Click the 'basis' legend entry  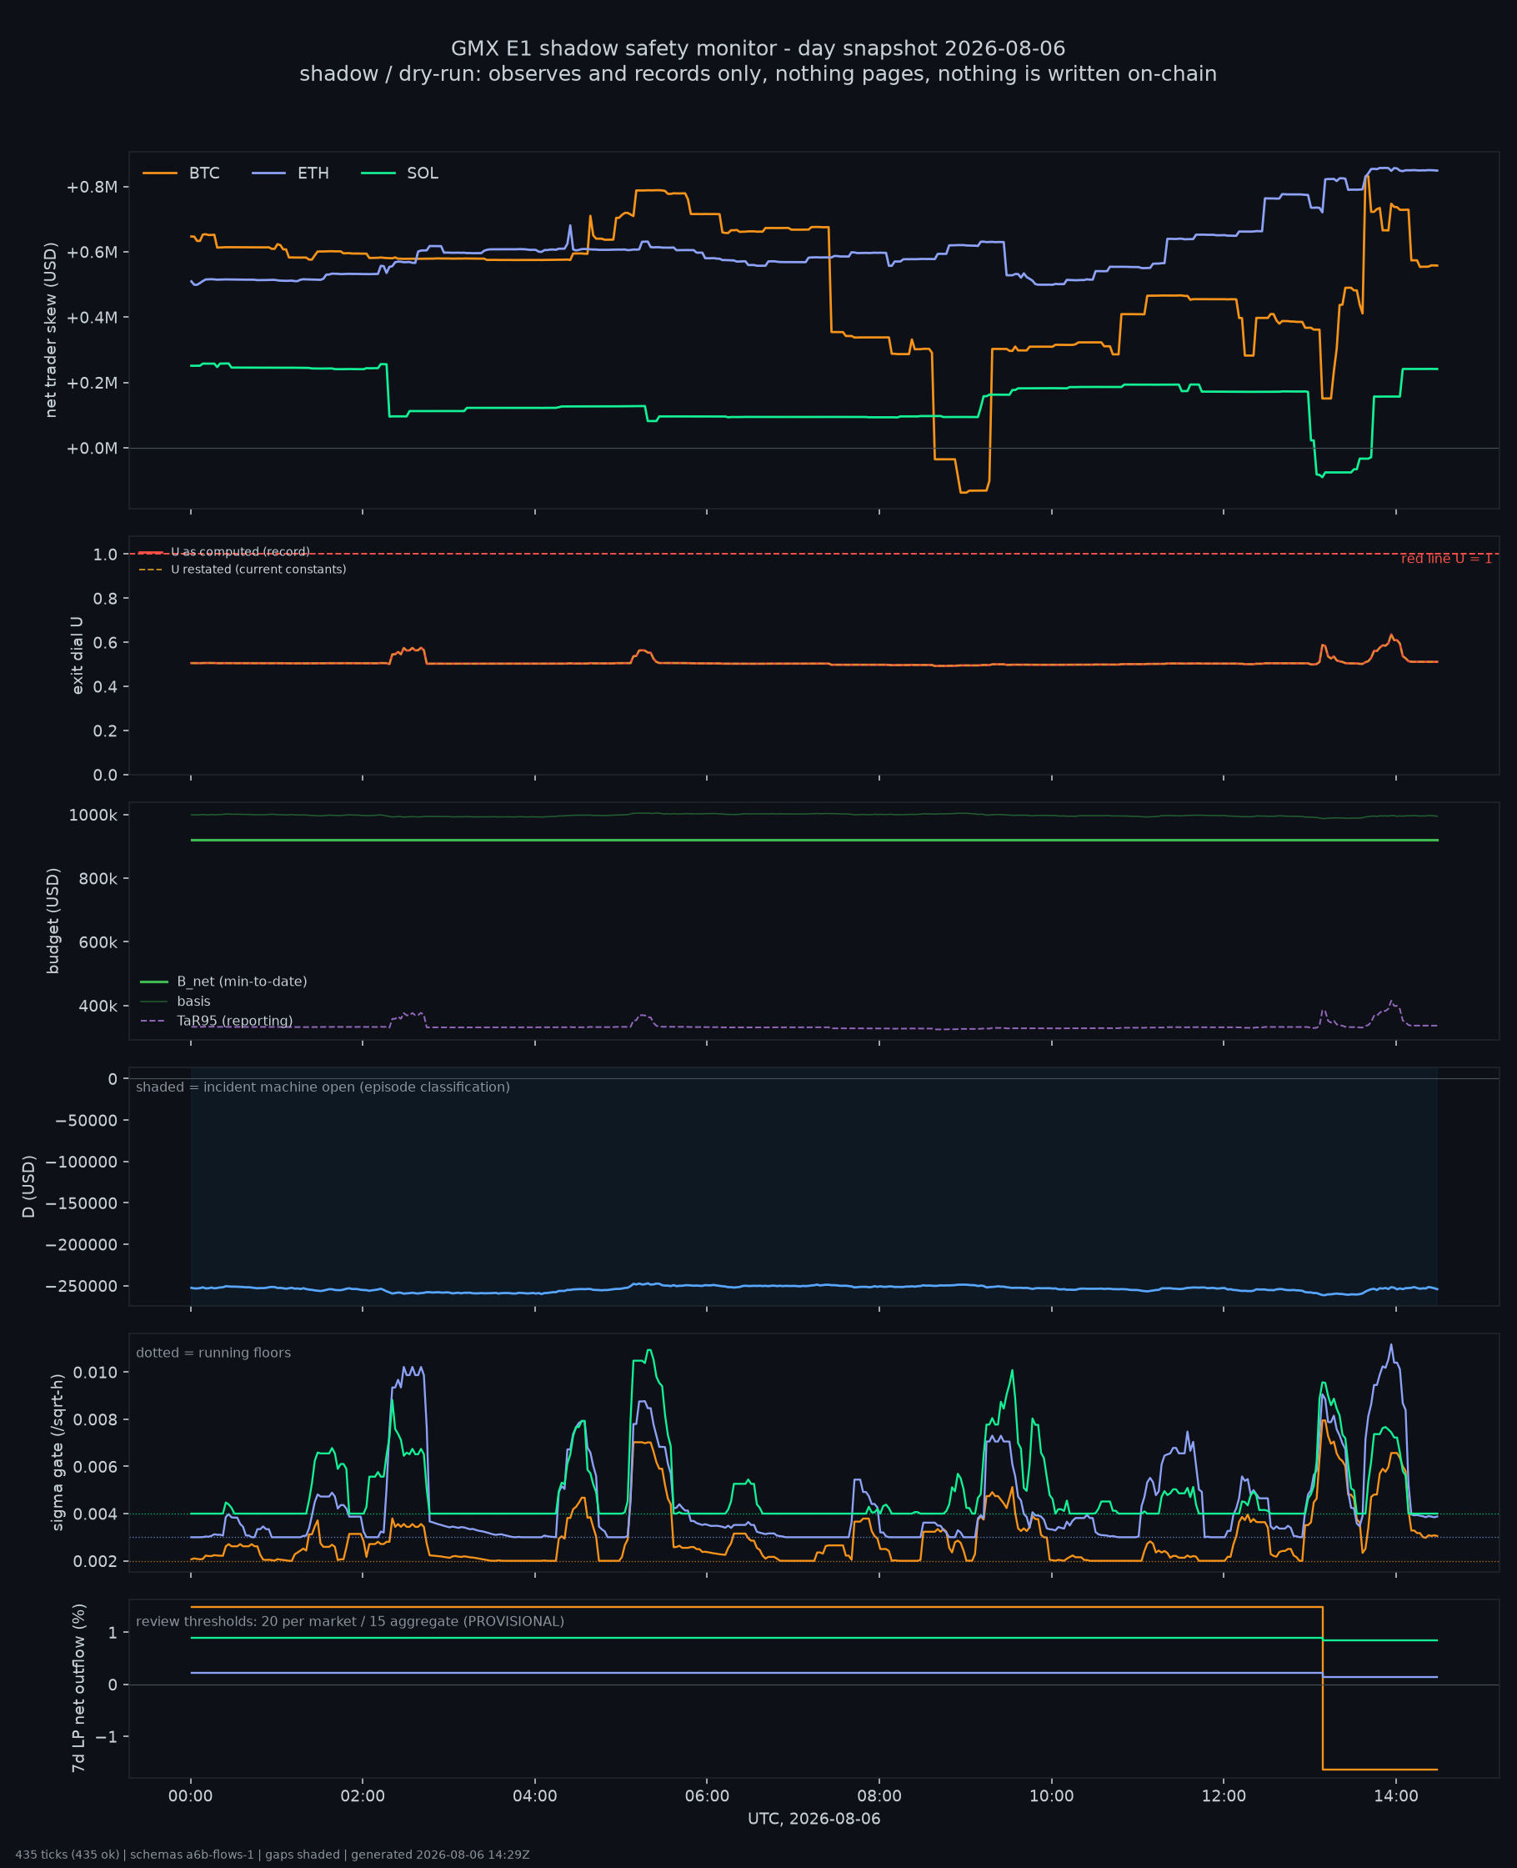[x=175, y=1001]
